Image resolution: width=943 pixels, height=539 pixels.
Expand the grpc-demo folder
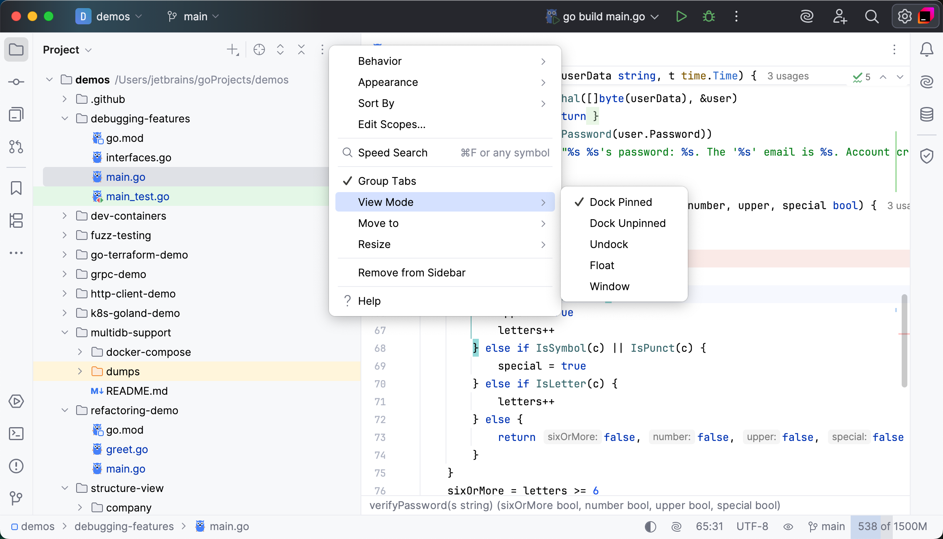[x=64, y=274]
